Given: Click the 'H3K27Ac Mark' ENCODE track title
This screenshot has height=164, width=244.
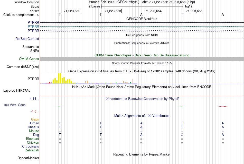Looking at the screenshot, I should click(x=142, y=87).
